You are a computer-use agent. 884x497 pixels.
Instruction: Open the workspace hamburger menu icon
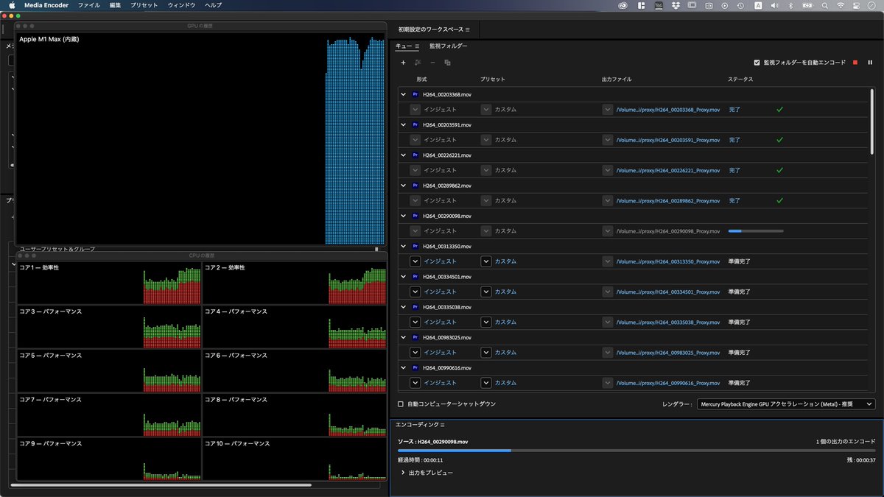(x=468, y=29)
